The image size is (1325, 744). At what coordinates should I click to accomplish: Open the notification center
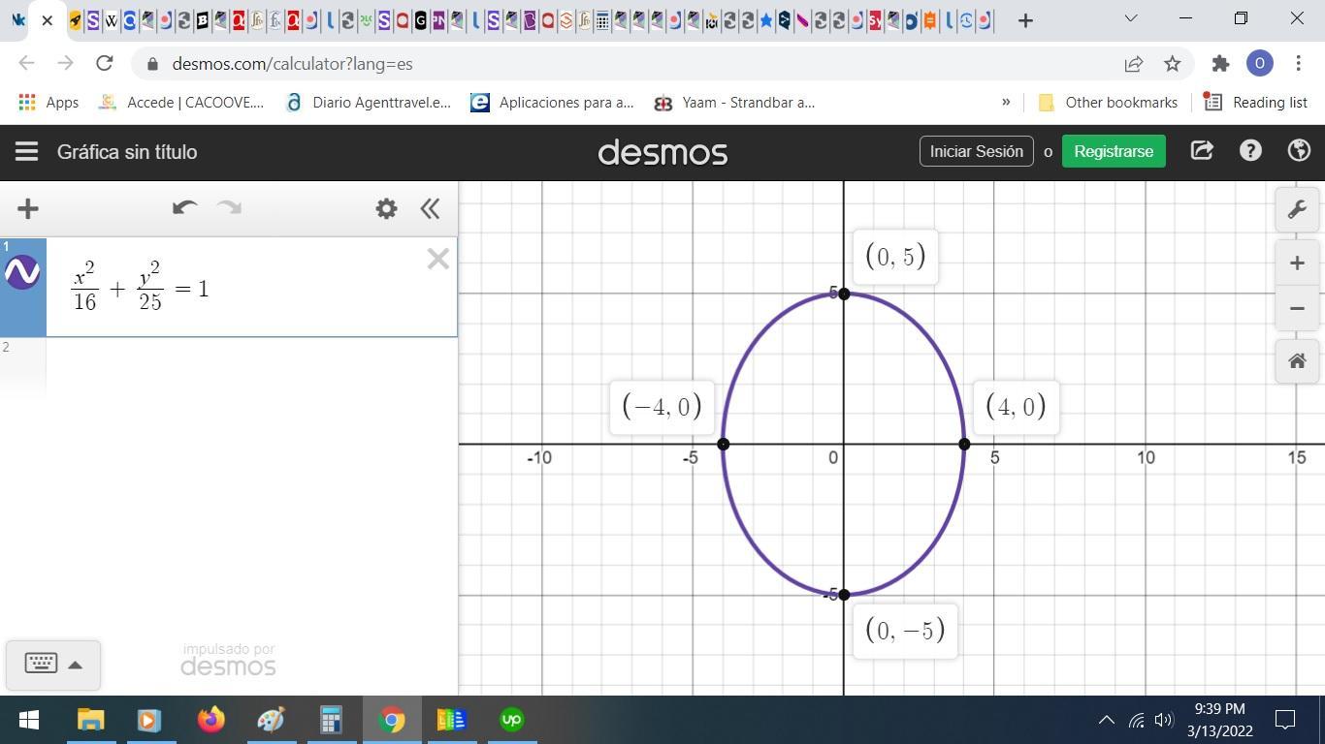1285,720
